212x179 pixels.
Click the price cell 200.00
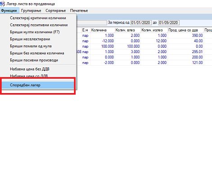[185, 57]
